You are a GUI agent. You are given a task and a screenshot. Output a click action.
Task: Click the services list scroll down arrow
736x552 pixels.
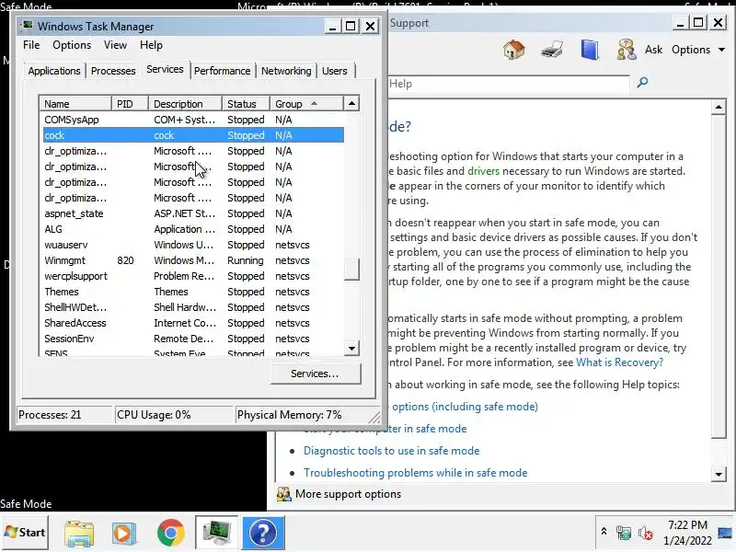pyautogui.click(x=351, y=349)
